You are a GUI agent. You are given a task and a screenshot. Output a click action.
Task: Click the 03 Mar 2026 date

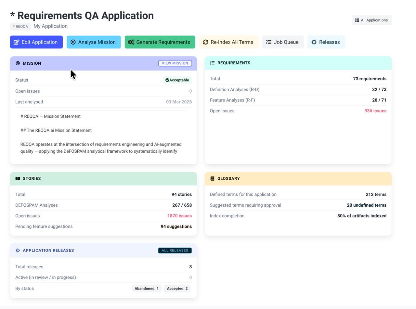coord(179,102)
